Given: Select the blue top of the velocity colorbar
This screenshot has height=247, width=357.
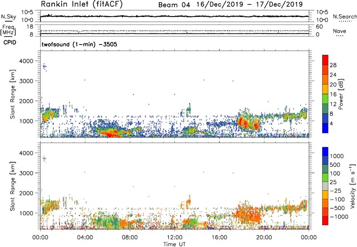Looking at the screenshot, I should click(325, 152).
